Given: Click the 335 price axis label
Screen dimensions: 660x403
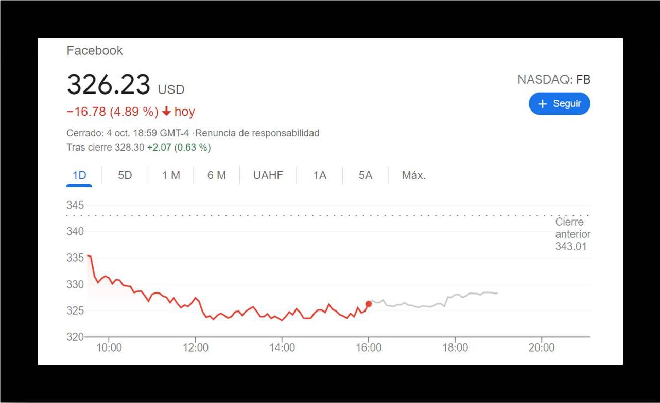Looking at the screenshot, I should (75, 258).
